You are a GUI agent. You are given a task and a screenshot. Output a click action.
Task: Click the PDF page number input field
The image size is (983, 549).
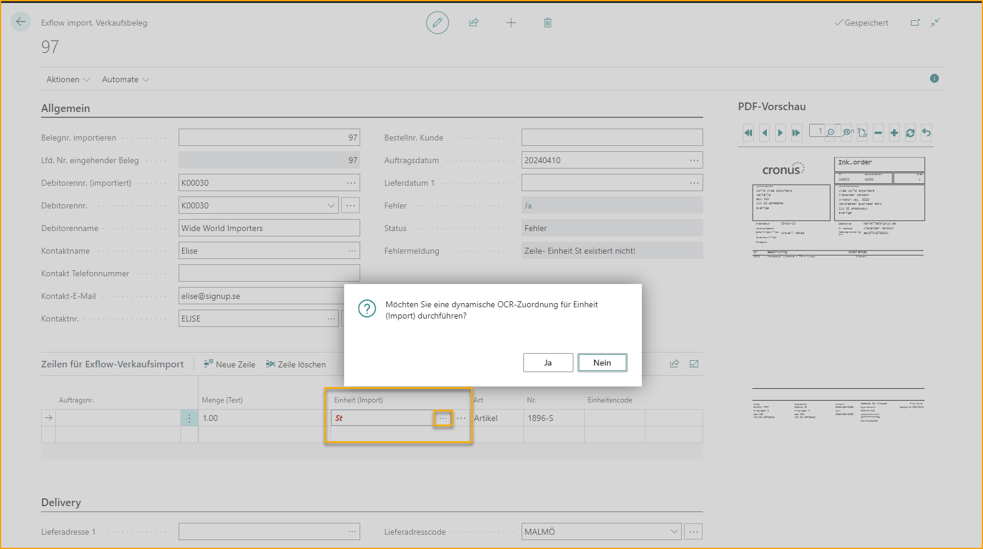(x=818, y=130)
